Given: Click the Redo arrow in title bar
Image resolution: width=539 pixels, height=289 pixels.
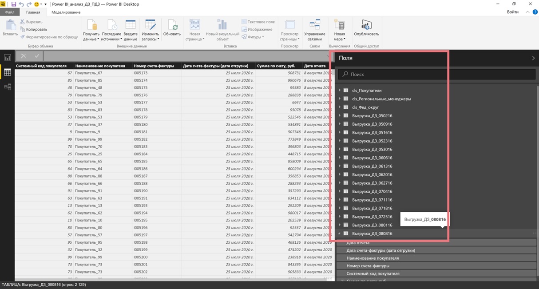Looking at the screenshot, I should tap(29, 4).
